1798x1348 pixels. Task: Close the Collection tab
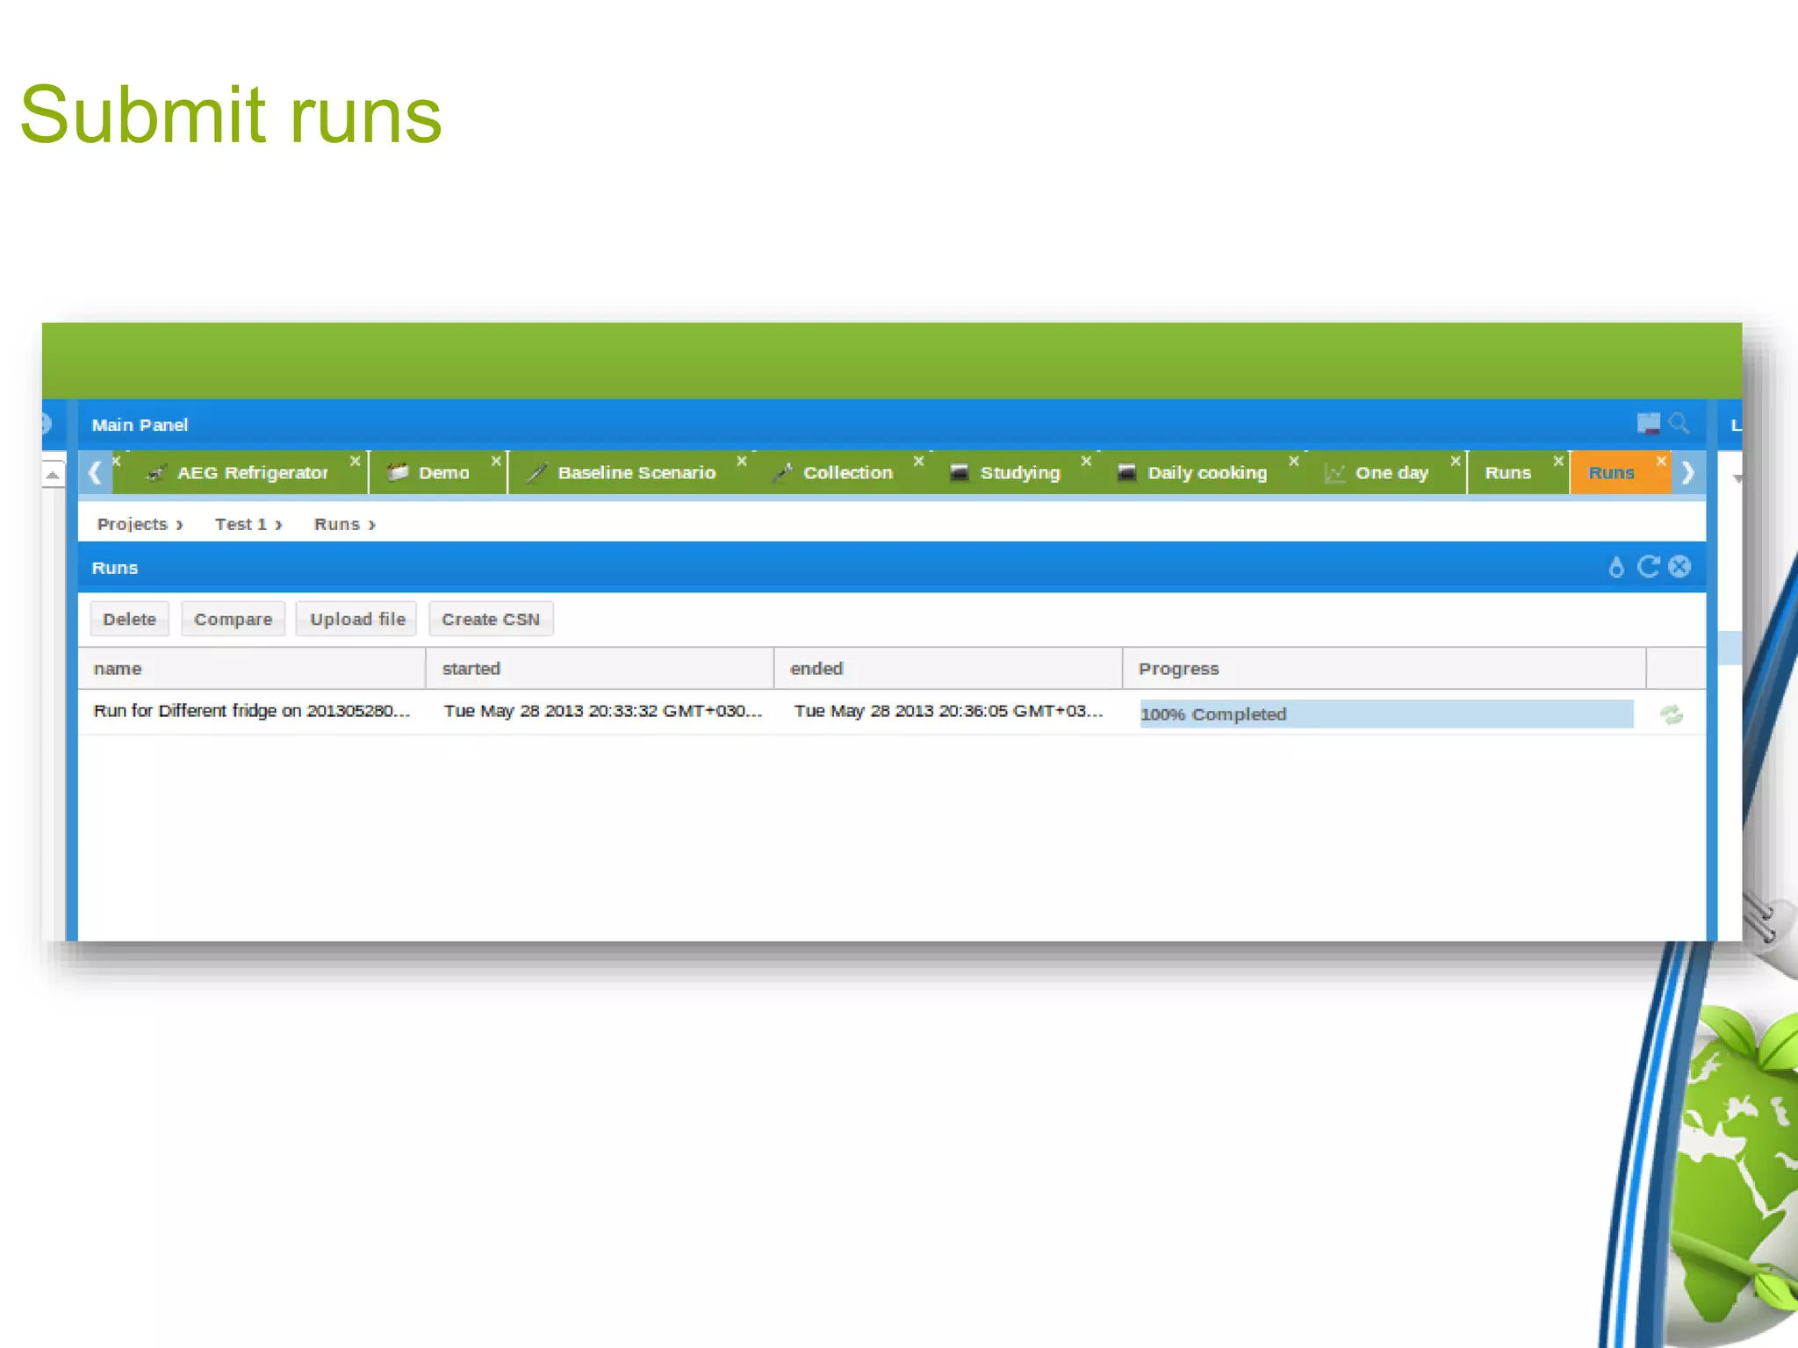pos(918,461)
